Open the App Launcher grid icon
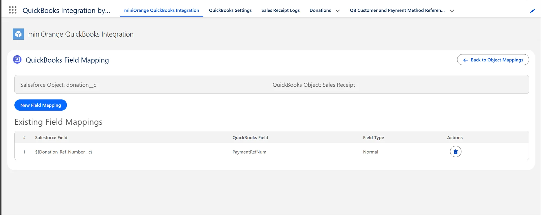541x215 pixels. click(13, 10)
